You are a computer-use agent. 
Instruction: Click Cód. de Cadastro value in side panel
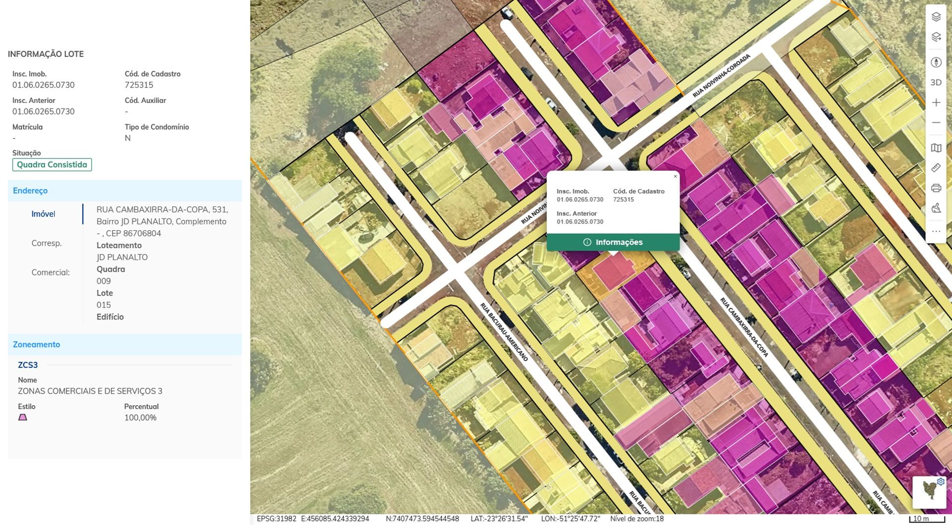(x=139, y=85)
